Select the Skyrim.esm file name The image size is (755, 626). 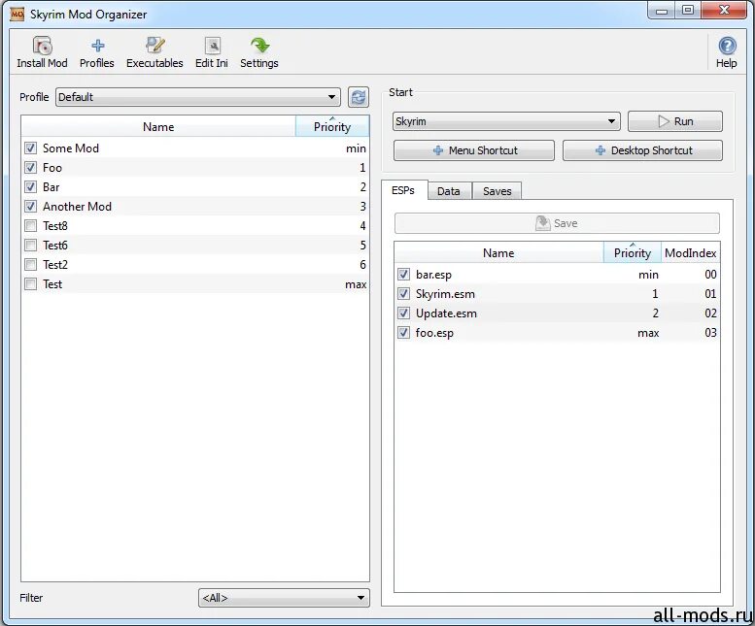click(445, 294)
